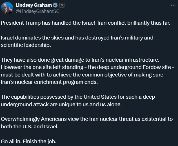Image resolution: width=178 pixels, height=146 pixels.
Task: Click the 'both the U.S. and Israel.' line
Action: 30,127
